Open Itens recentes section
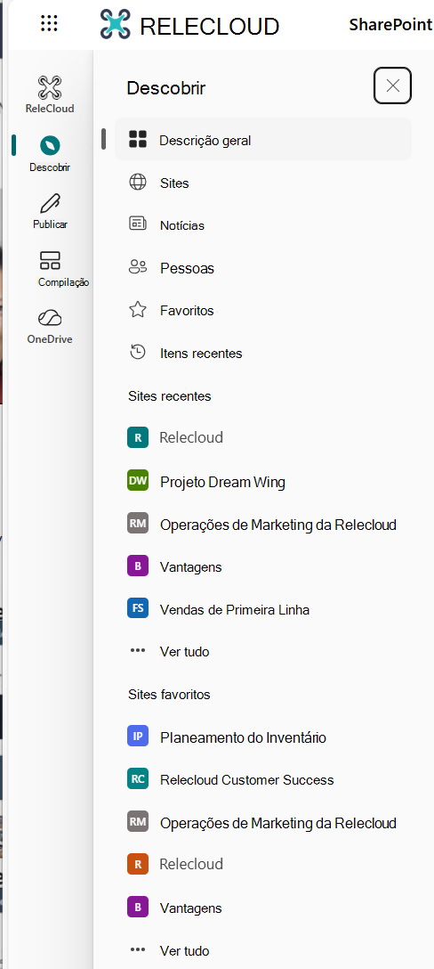434x969 pixels. coord(263,354)
